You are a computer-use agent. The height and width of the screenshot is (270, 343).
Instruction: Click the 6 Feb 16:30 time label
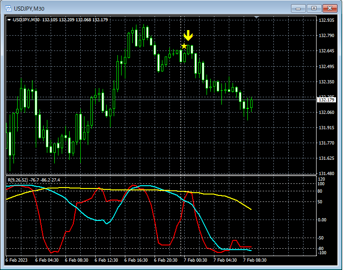[x=136, y=260]
